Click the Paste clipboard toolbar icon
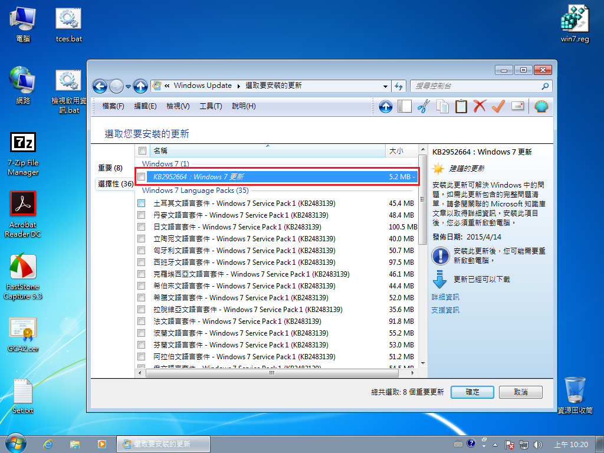The width and height of the screenshot is (604, 453). click(x=461, y=106)
